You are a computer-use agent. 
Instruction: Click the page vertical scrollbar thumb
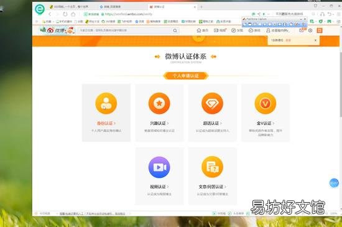341,85
